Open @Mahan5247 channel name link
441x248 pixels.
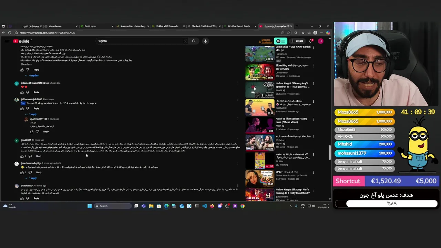click(x=28, y=186)
